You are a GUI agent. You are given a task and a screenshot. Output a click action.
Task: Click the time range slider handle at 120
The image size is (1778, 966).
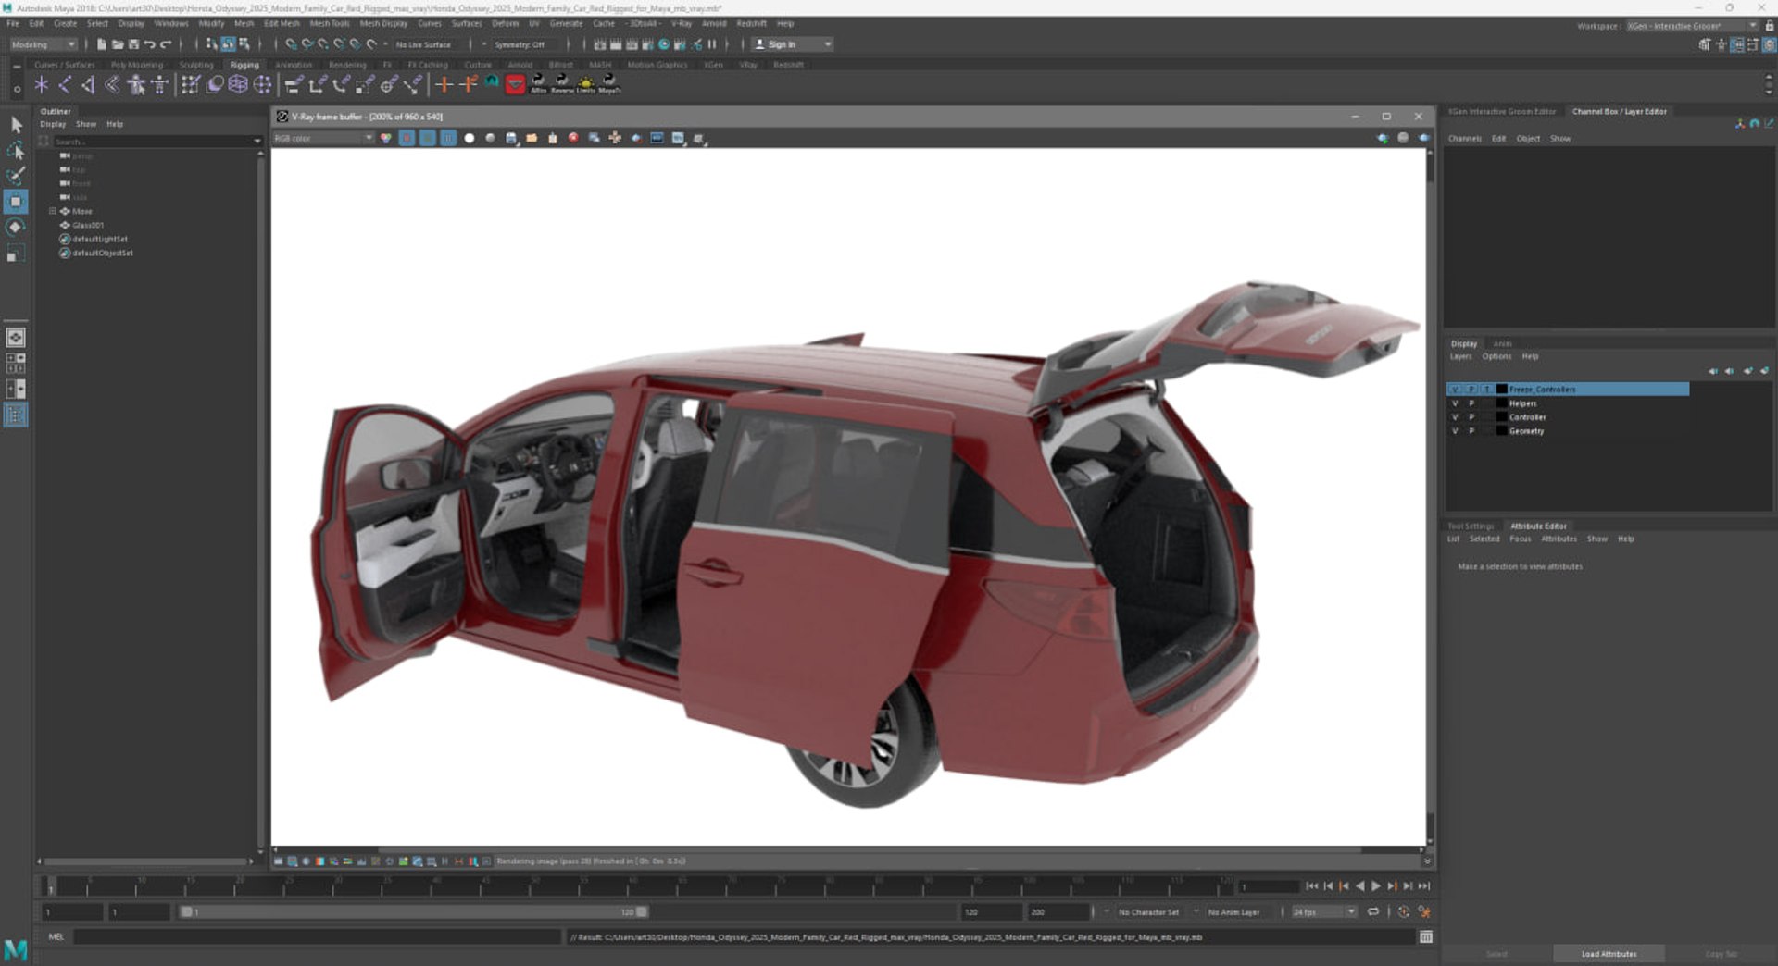tap(642, 912)
